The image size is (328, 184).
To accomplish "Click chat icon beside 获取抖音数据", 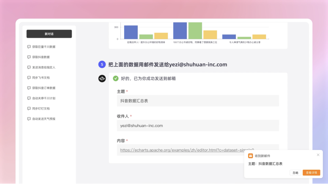I will pos(29,57).
